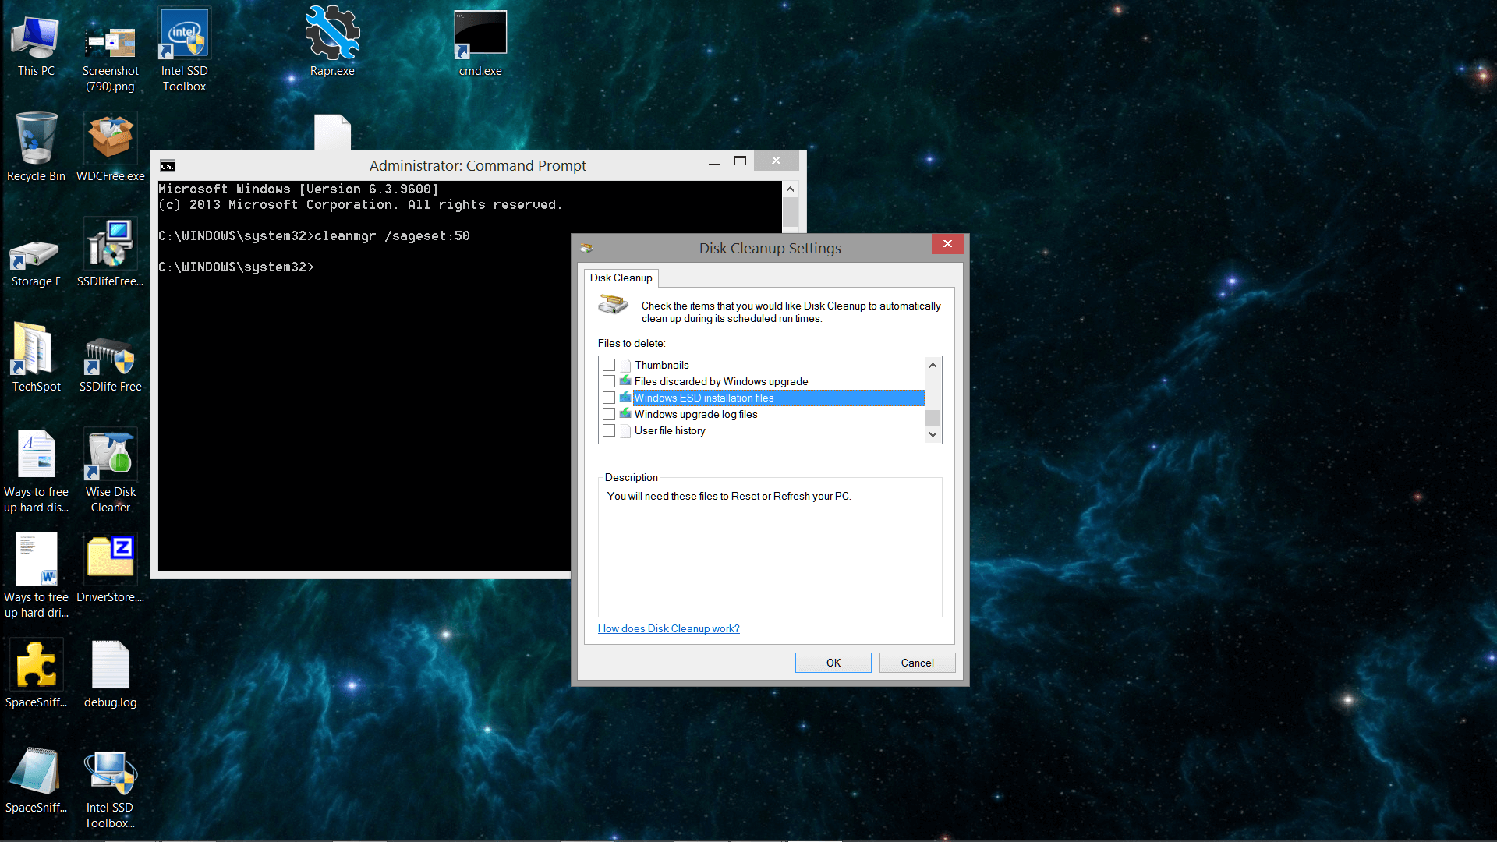This screenshot has height=842, width=1497.
Task: Click OK to confirm Disk Cleanup settings
Action: (833, 662)
